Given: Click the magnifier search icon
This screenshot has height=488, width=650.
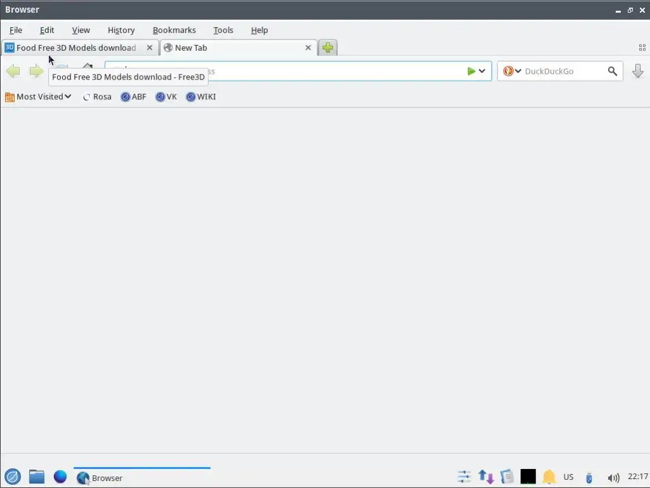Looking at the screenshot, I should pos(613,71).
